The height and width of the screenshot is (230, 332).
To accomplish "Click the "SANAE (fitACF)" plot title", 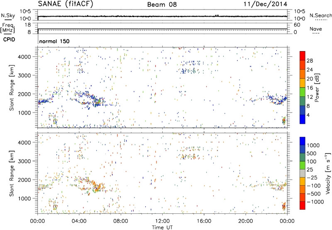I will coord(65,4).
